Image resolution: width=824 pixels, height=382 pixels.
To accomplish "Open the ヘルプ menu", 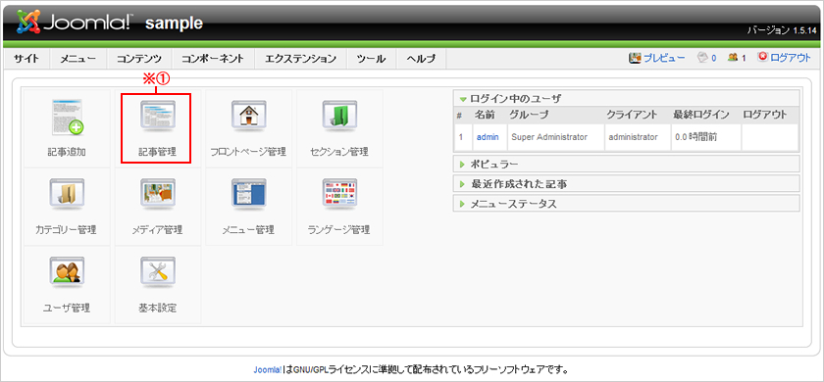I will click(x=421, y=59).
